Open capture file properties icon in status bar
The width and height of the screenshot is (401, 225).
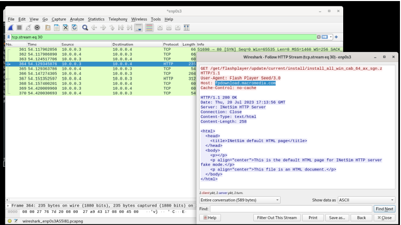coord(16,221)
